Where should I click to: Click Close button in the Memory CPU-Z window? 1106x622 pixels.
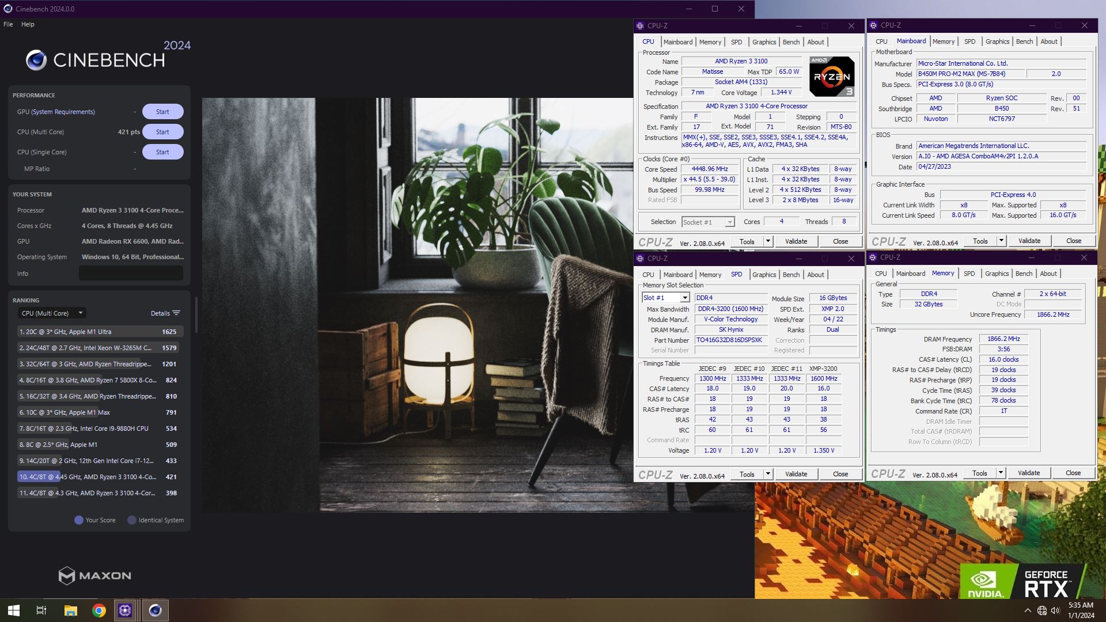pyautogui.click(x=1073, y=473)
